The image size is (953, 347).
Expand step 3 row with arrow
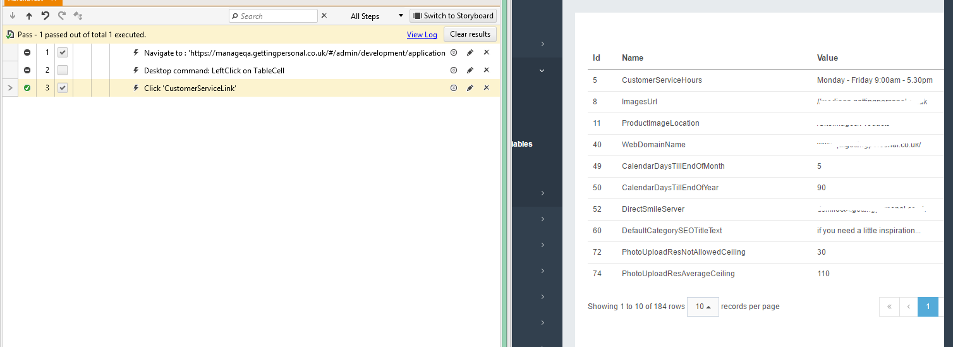[x=9, y=88]
